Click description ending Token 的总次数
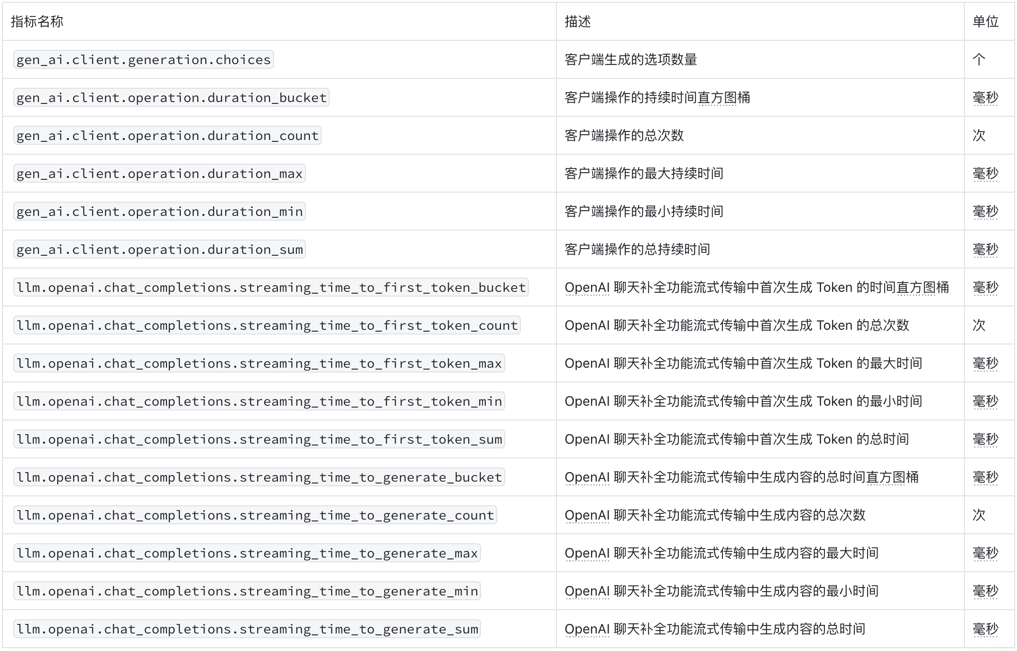This screenshot has width=1017, height=651. pyautogui.click(x=737, y=325)
